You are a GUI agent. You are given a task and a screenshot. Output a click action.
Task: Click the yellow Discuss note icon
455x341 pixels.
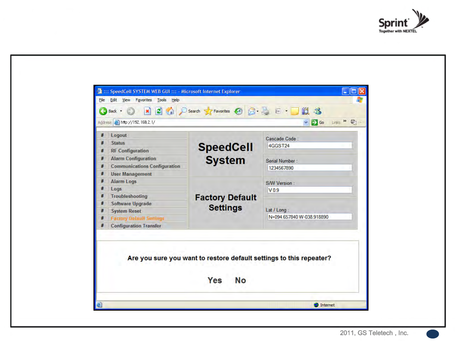point(295,111)
